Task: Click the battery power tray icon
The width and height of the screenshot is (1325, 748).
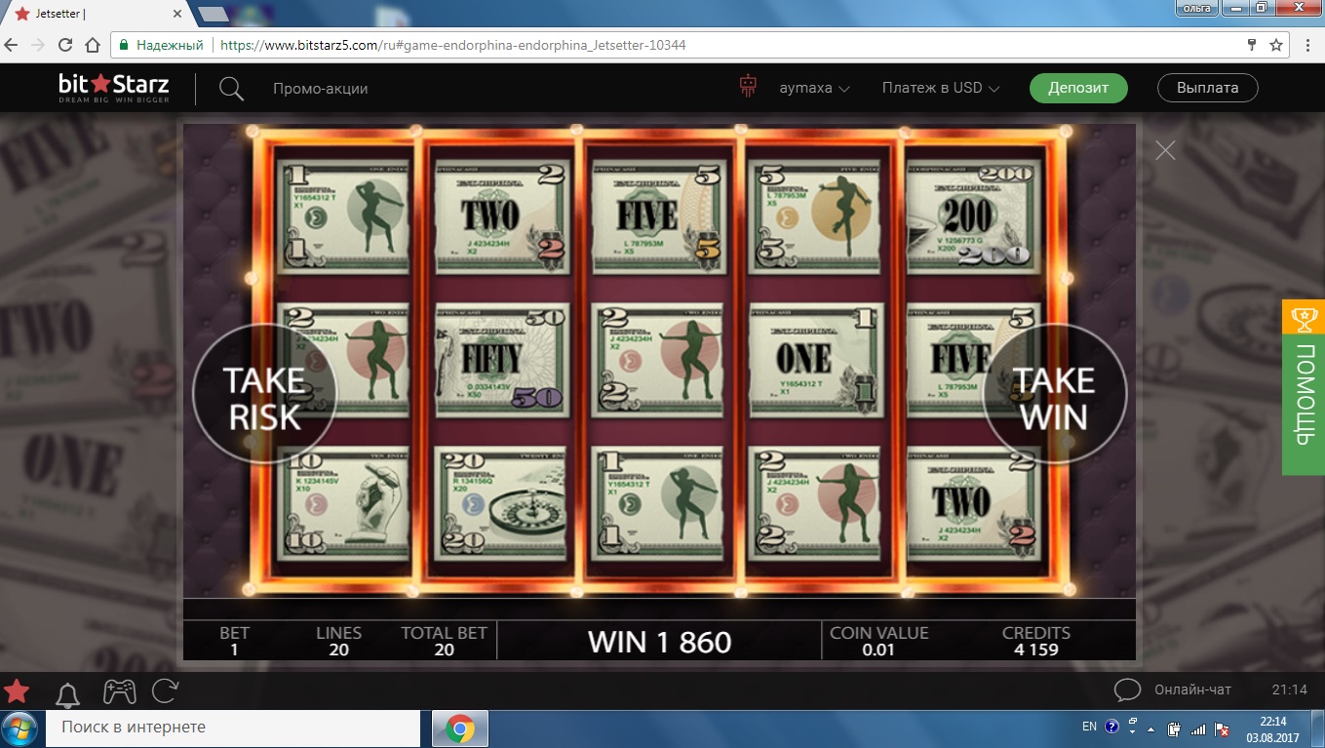Action: pyautogui.click(x=1175, y=728)
